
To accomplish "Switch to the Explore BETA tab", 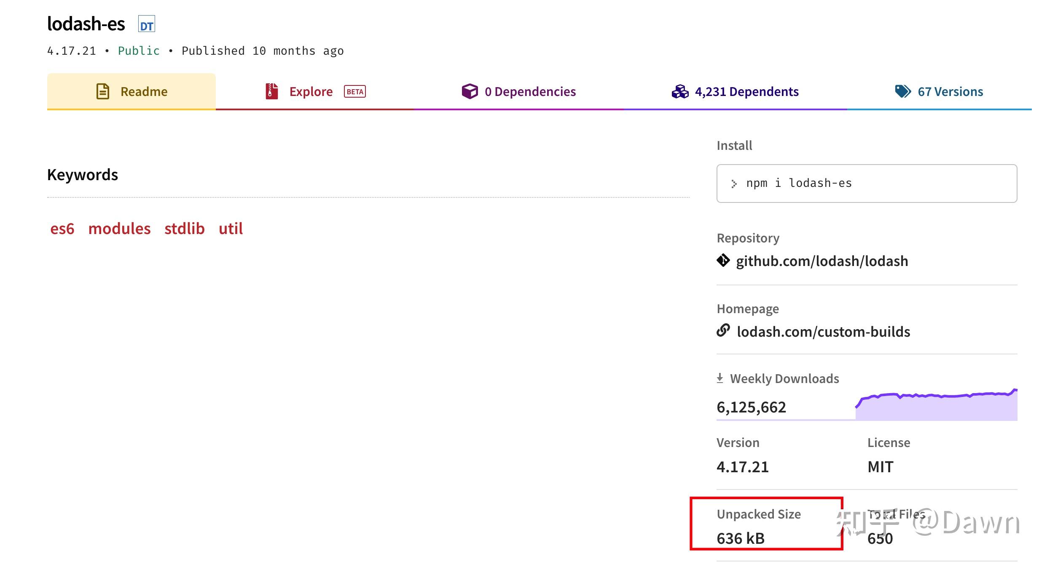I will click(311, 91).
